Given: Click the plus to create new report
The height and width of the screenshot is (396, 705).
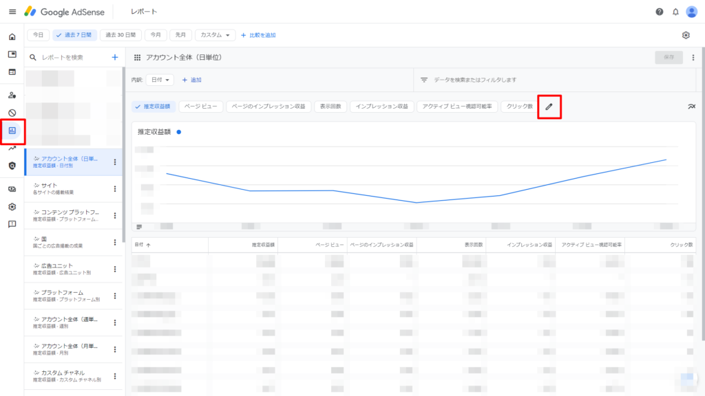Looking at the screenshot, I should [x=115, y=58].
